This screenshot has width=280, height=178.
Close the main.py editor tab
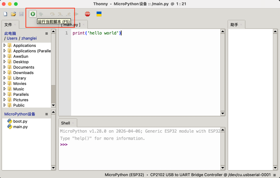tap(84, 25)
